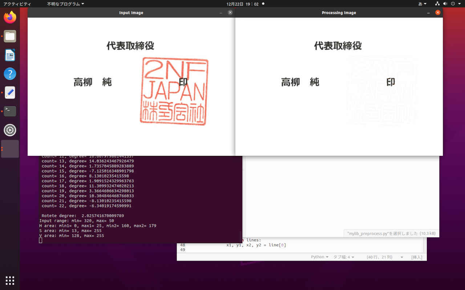Screen dimensions: 465x290
Task: Open the text editor dock icon
Action: pyautogui.click(x=10, y=92)
